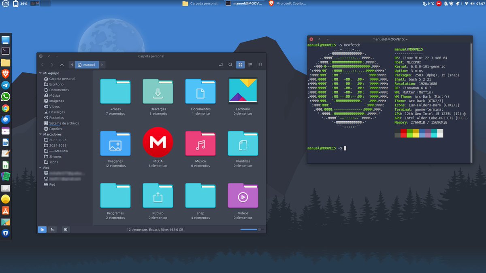The width and height of the screenshot is (486, 273).
Task: Toggle the tree view button in the status bar
Action: point(52,229)
